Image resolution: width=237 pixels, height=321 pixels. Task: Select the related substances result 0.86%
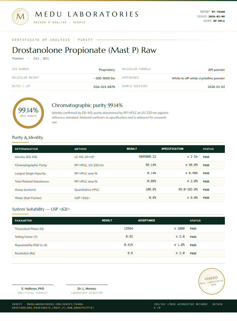[152, 181]
